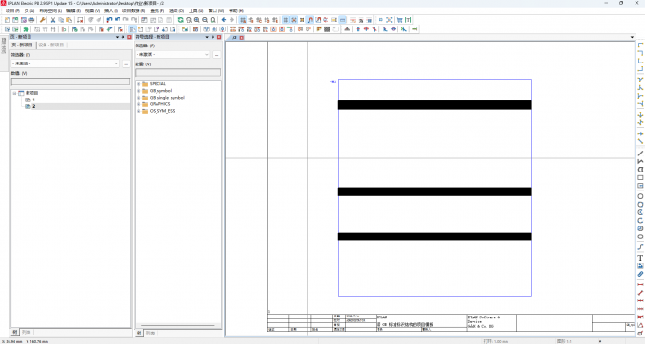645x344 pixels.
Task: Open the 编辑 (Edit) menu
Action: 73,10
